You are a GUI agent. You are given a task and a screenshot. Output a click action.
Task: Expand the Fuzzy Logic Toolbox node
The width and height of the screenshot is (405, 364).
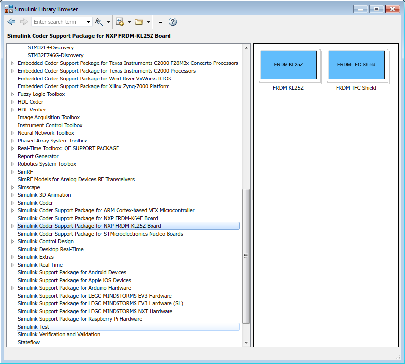(13, 94)
